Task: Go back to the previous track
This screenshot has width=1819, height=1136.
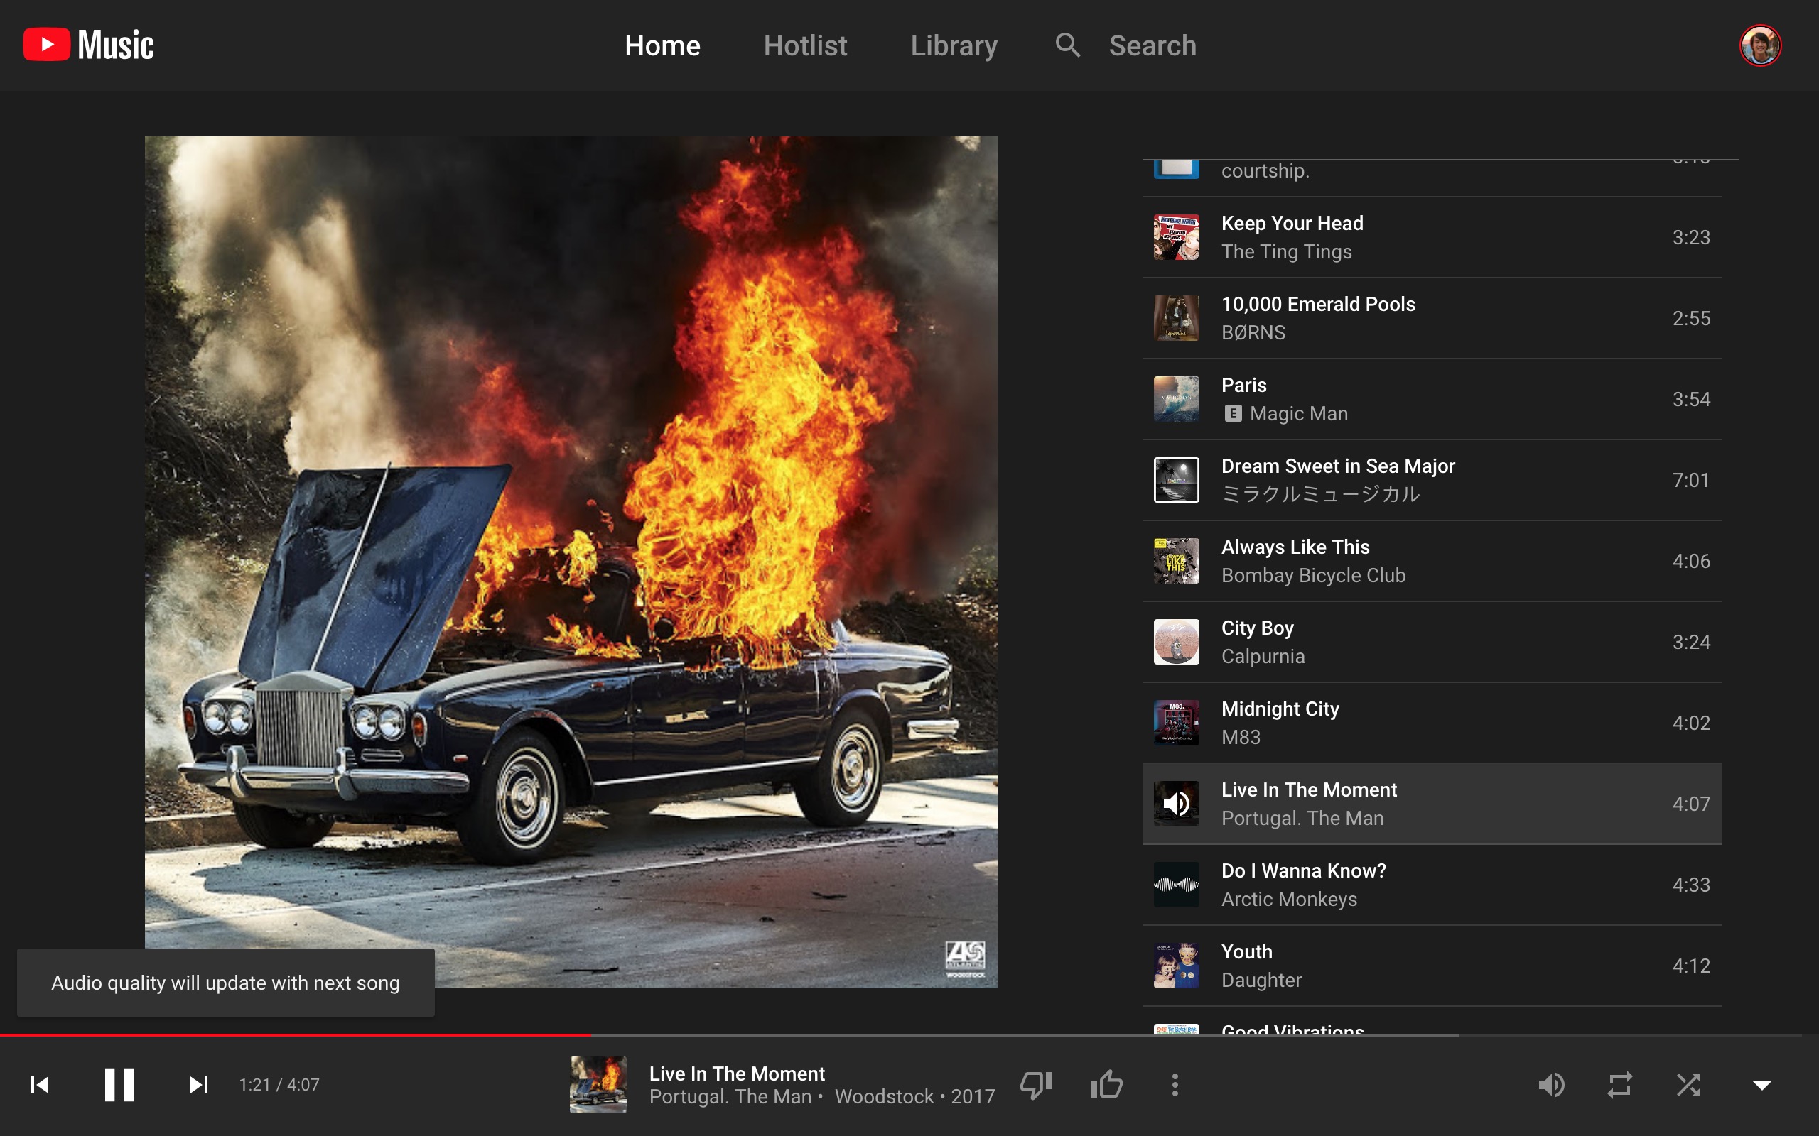Action: coord(40,1084)
